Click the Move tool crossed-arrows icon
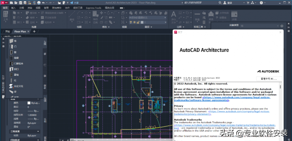The image size is (292, 141). point(101,13)
